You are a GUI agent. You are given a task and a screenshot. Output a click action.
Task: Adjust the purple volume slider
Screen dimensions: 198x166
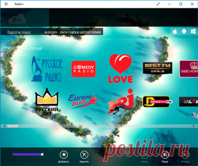tap(28, 154)
